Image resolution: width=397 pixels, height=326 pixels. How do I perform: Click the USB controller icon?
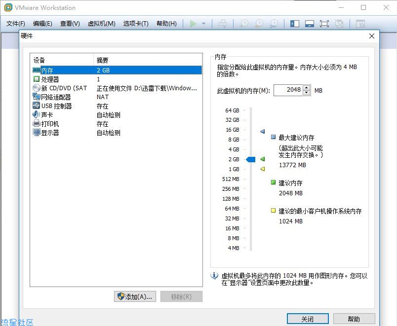[x=37, y=106]
